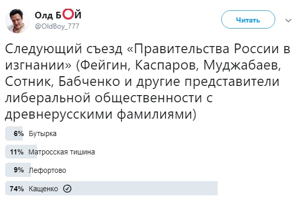Open the @OldBoy_777 handle link

tap(57, 26)
